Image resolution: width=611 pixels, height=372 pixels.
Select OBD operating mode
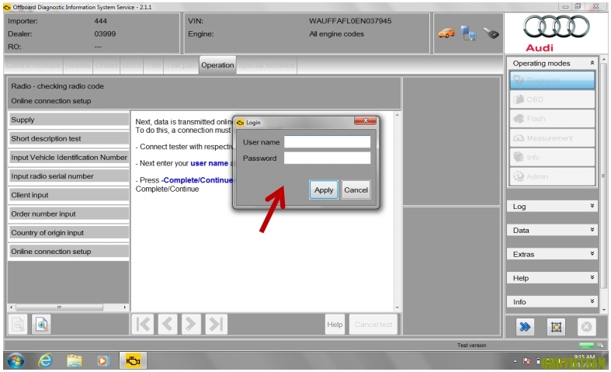[552, 99]
